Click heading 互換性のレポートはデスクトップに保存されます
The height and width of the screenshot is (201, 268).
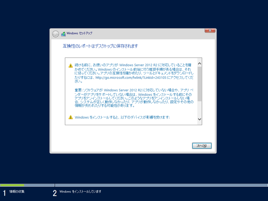click(100, 46)
